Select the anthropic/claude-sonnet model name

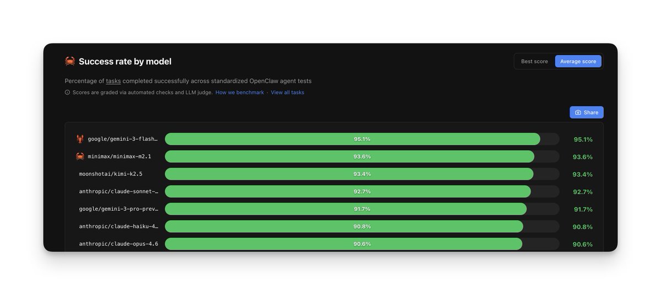(118, 192)
